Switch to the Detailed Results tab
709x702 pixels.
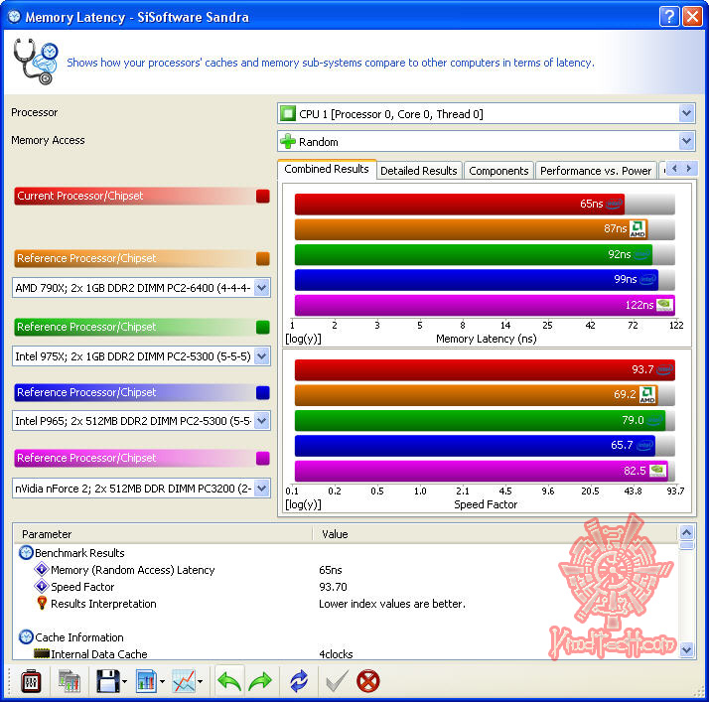[x=419, y=171]
